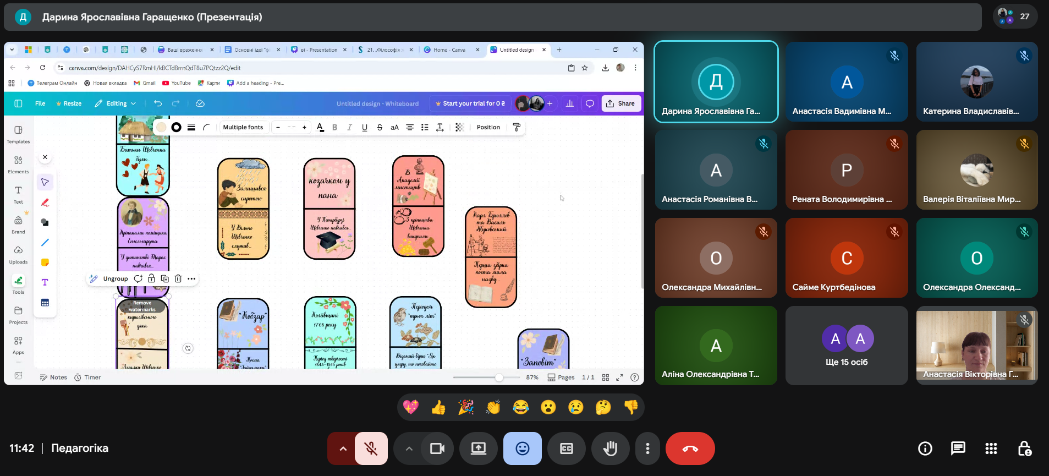Screen dimensions: 1049x476
Task: Open Meet more options three-dot menu
Action: [647, 448]
